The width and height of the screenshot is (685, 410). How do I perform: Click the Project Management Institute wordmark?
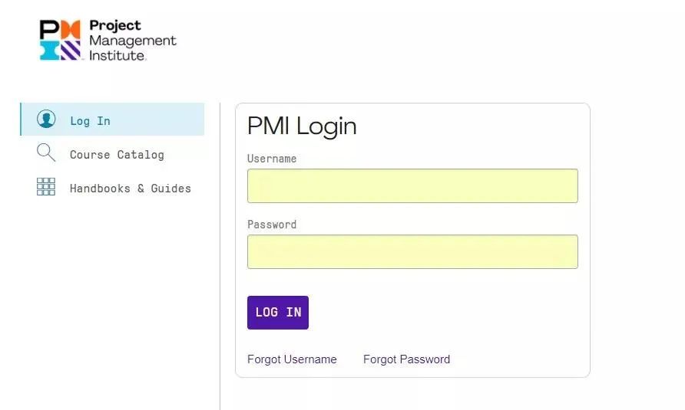tap(132, 40)
